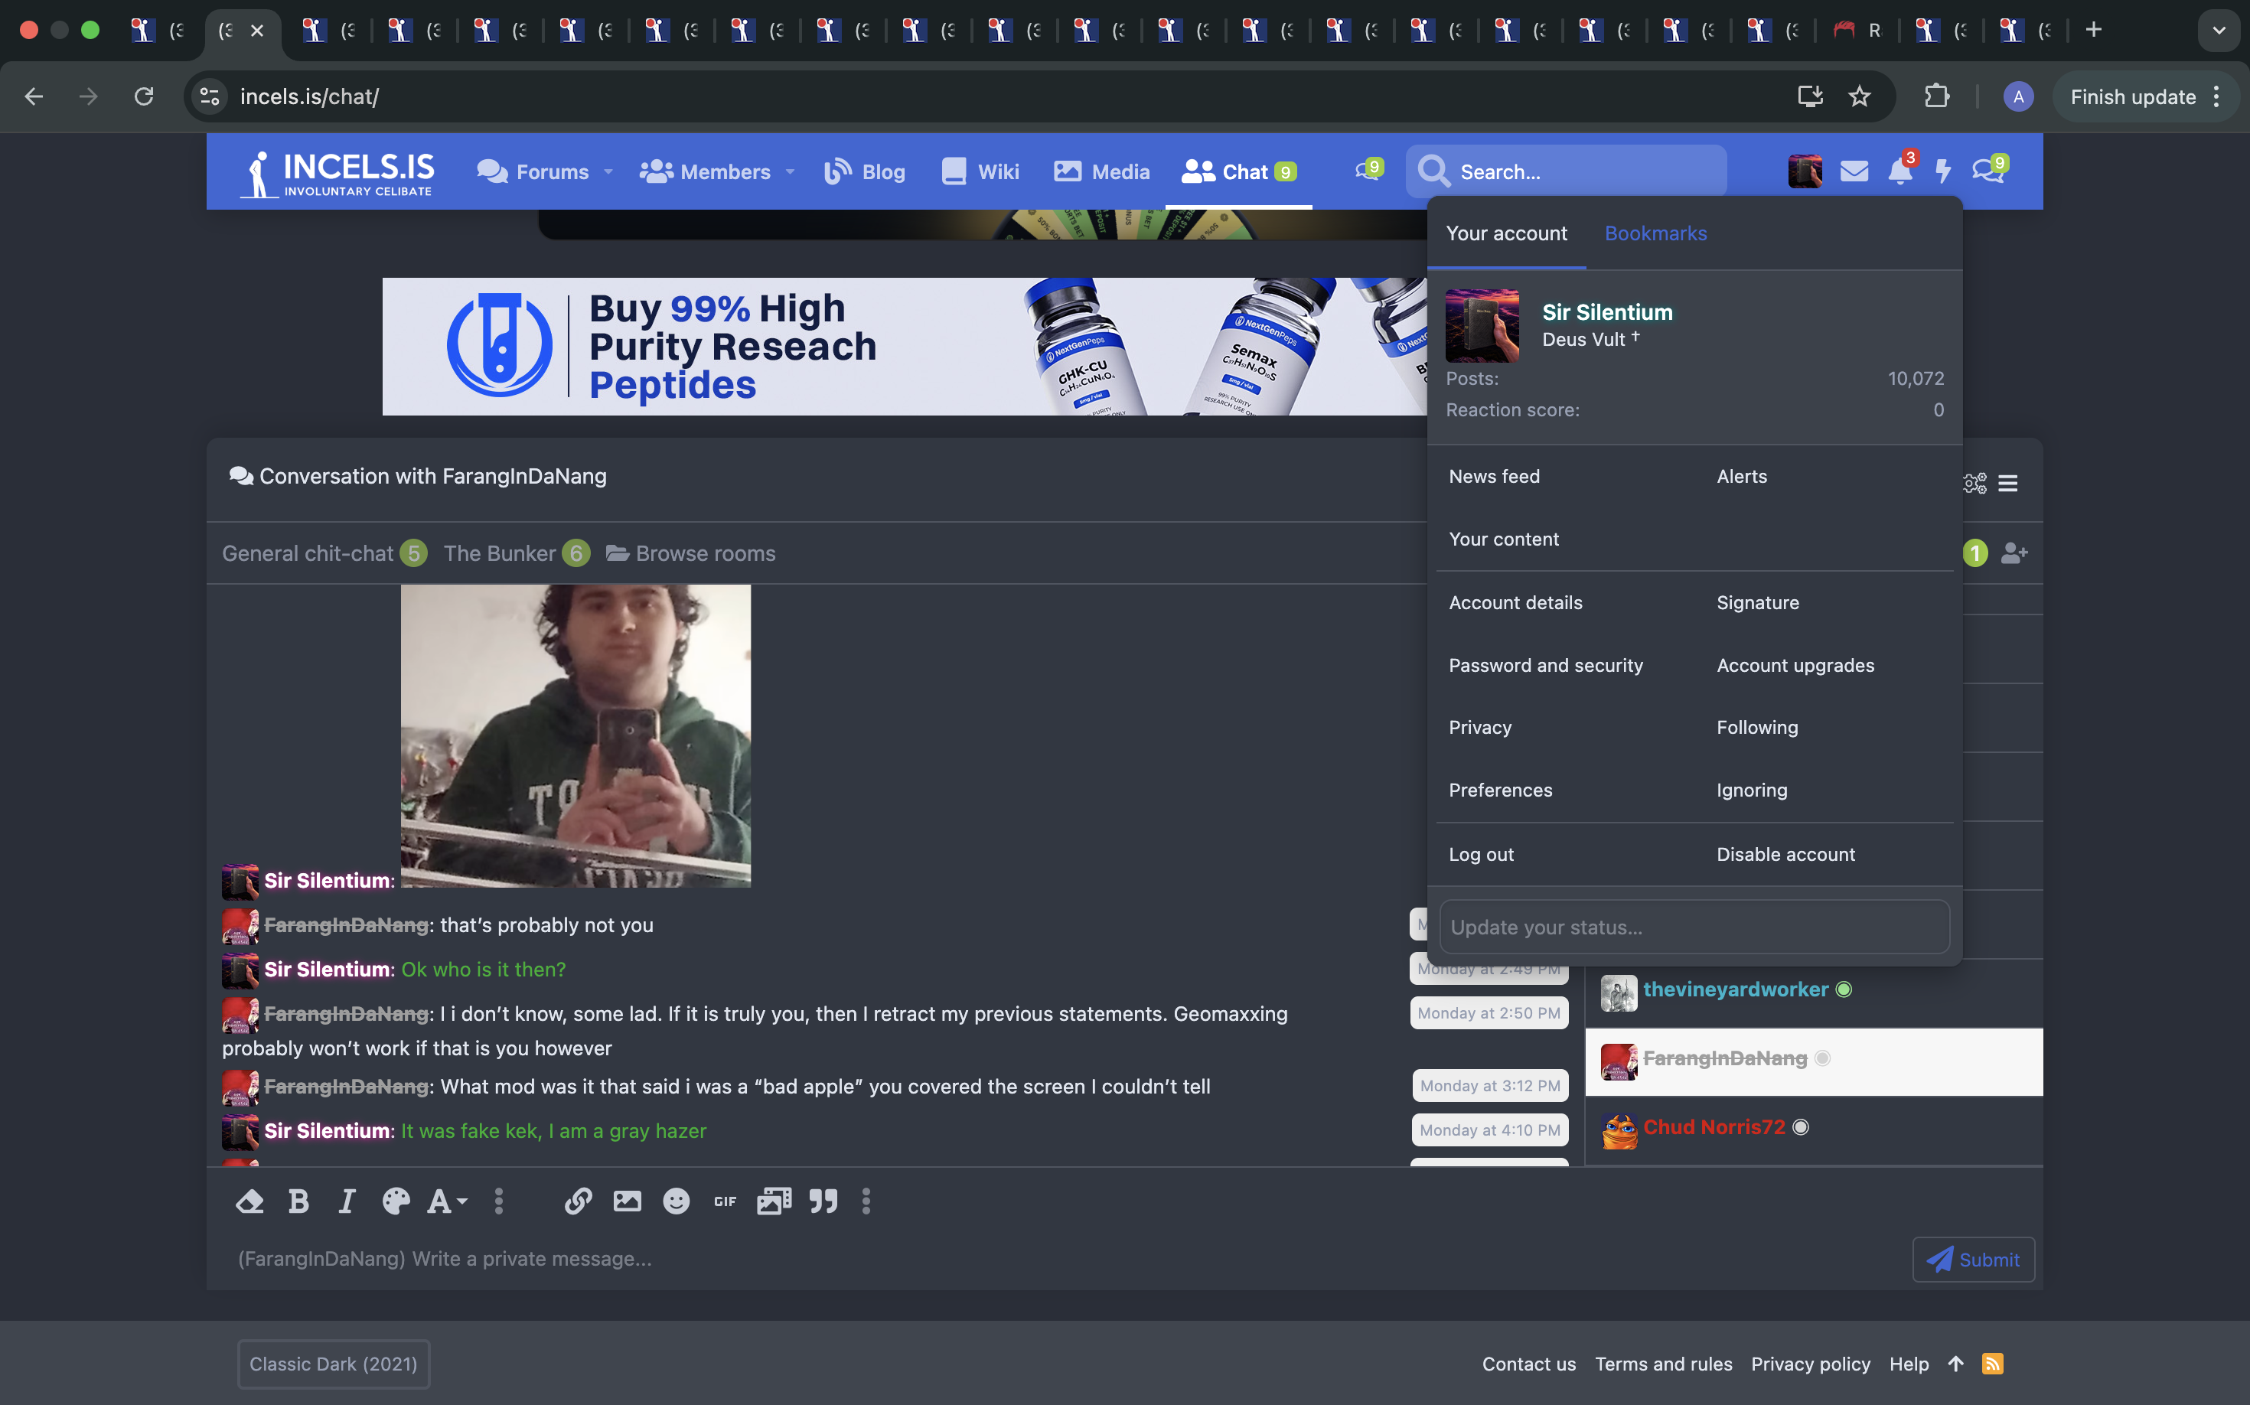Bookmark this page with the star icon
Viewport: 2250px width, 1405px height.
pyautogui.click(x=1860, y=96)
